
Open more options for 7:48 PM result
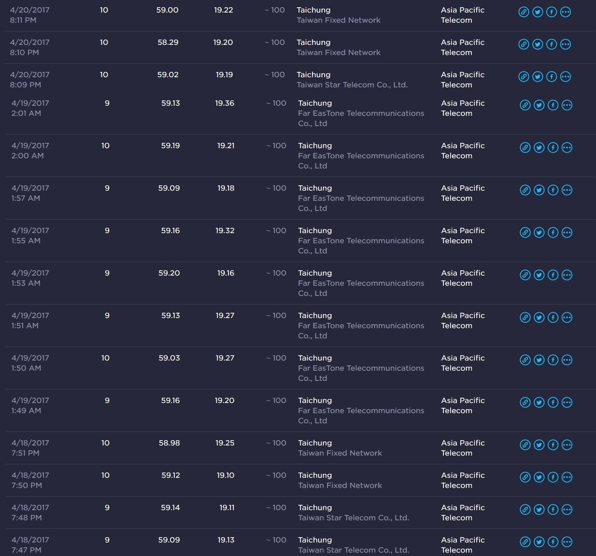[x=567, y=510]
